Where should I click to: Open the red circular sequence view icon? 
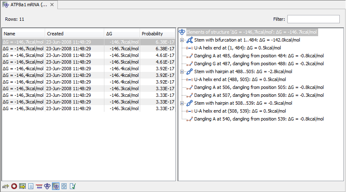click(x=14, y=186)
